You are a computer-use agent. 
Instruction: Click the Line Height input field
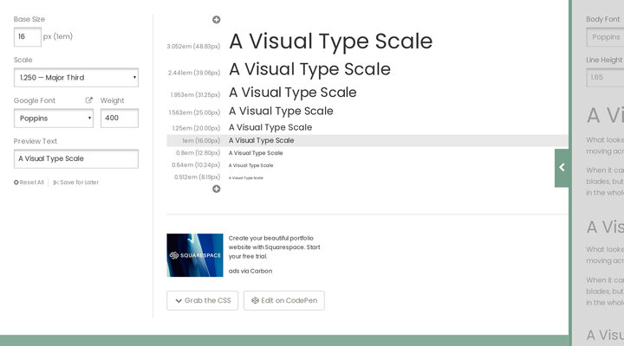tap(605, 78)
